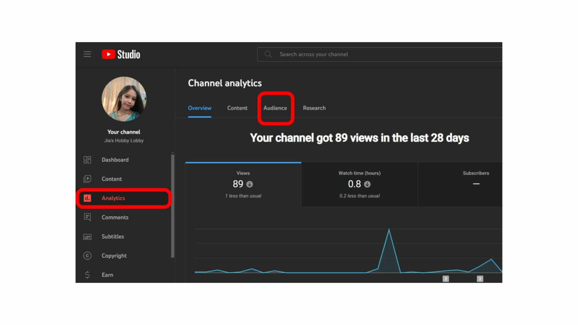
Task: Switch to the Audience tab
Action: (x=276, y=108)
